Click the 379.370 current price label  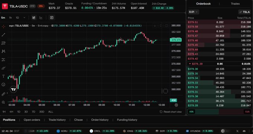click(176, 40)
